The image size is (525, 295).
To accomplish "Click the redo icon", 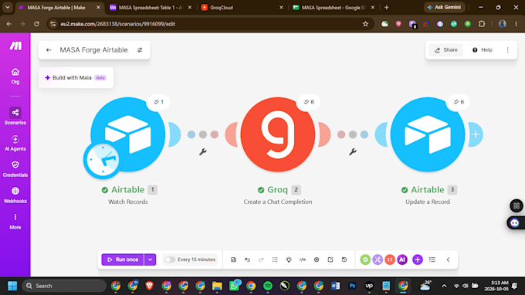I will (261, 259).
